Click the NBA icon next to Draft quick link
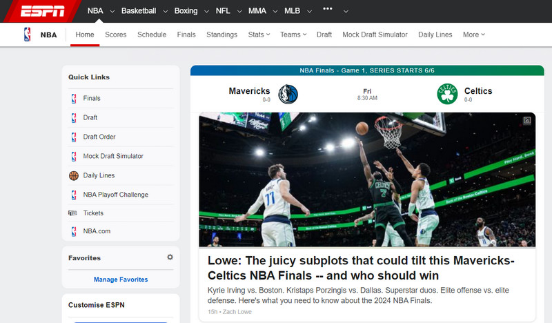 point(74,117)
